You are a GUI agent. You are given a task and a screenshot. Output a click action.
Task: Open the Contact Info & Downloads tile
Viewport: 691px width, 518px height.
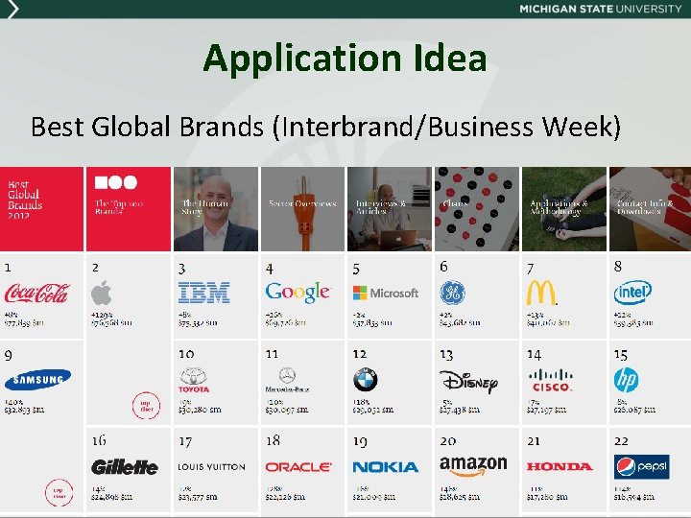(650, 209)
